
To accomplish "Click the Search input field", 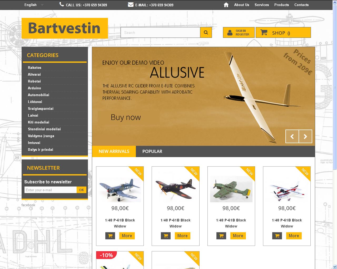I will [160, 33].
